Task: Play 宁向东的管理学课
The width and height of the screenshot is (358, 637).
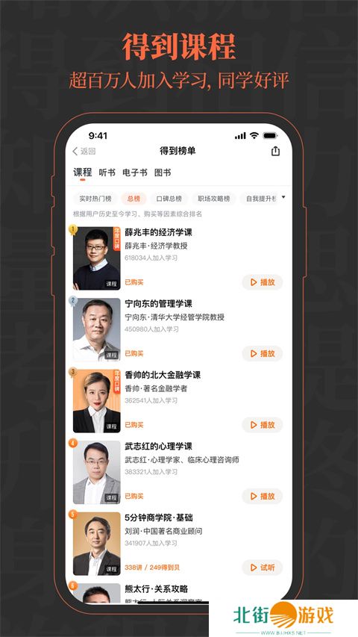Action: point(263,353)
